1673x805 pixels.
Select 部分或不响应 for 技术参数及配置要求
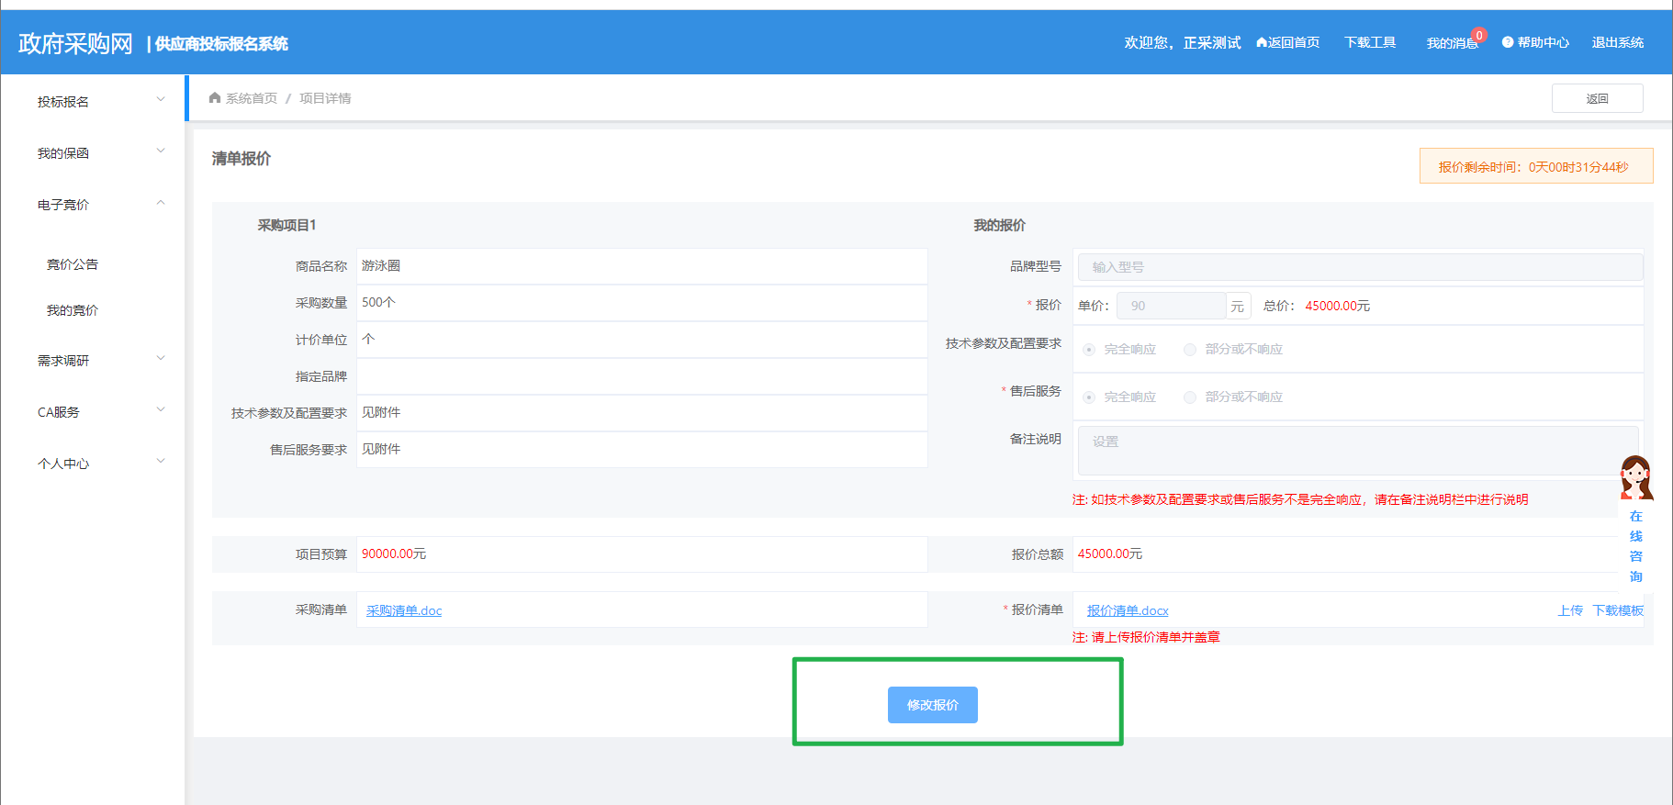[x=1190, y=350]
